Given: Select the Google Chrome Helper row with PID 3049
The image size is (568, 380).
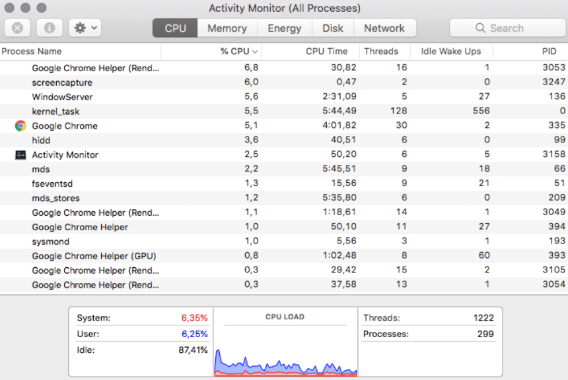Looking at the screenshot, I should coord(284,212).
